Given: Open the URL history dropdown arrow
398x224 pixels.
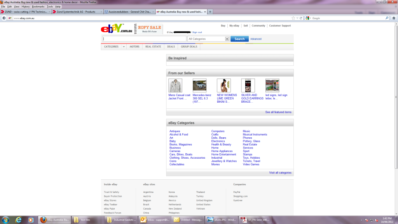Looking at the screenshot, I should [297, 18].
